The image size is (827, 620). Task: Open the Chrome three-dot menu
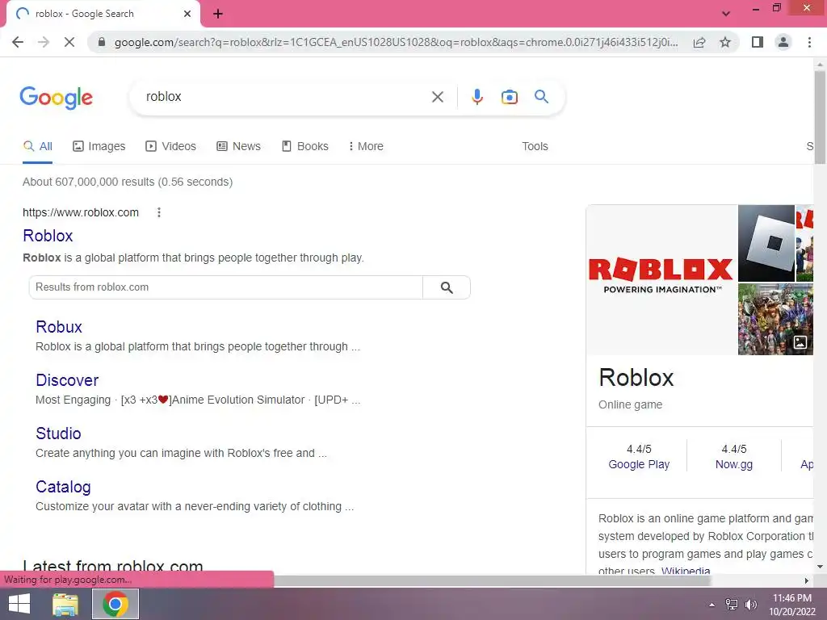(x=809, y=42)
